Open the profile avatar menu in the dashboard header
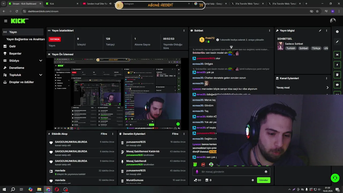This screenshot has width=343, height=193. [x=333, y=21]
